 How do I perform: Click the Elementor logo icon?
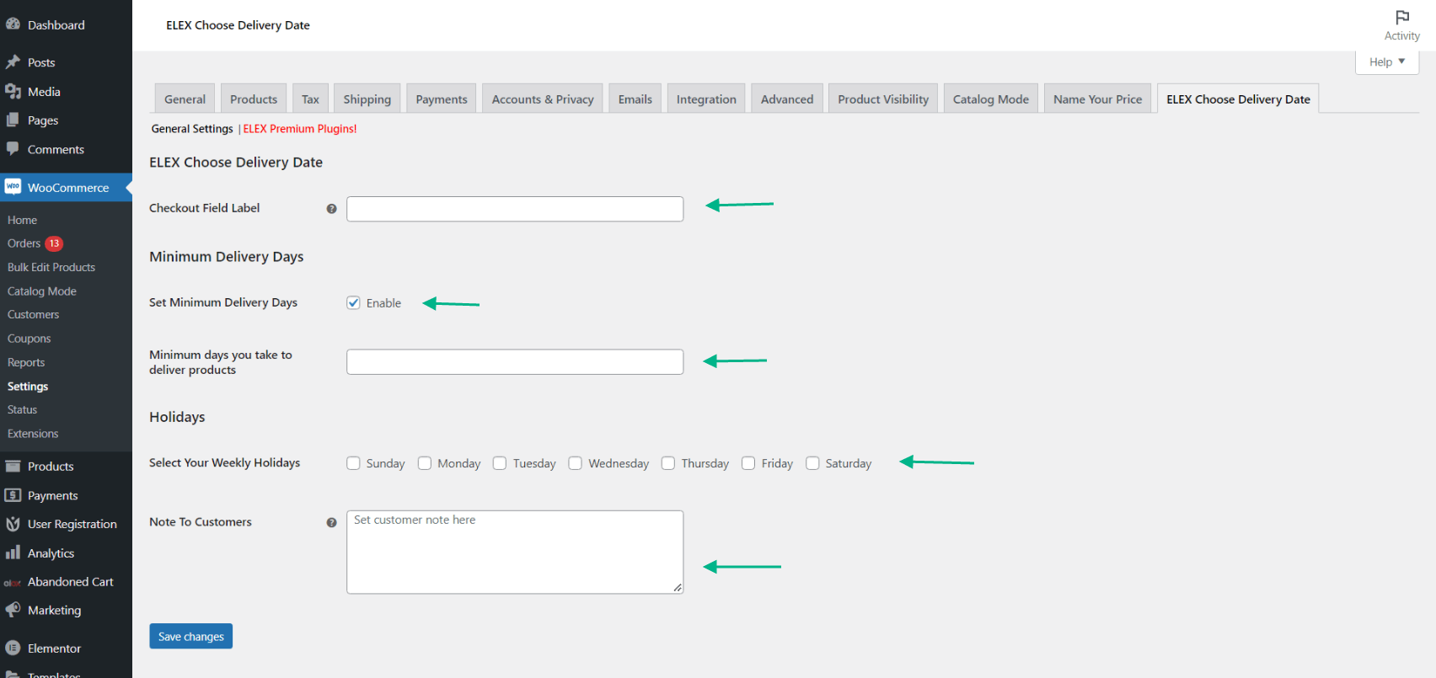coord(13,648)
